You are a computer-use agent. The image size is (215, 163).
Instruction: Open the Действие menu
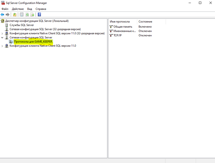(18, 9)
